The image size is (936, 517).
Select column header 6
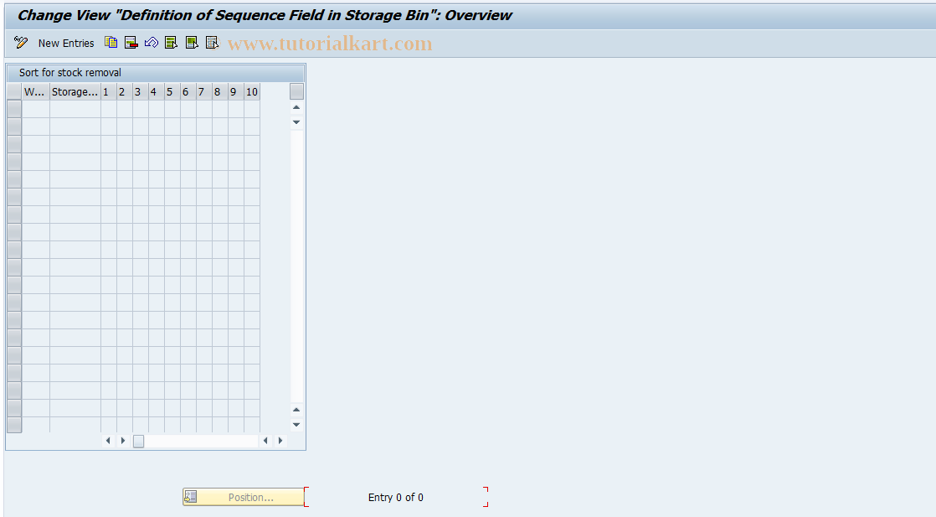coord(188,91)
